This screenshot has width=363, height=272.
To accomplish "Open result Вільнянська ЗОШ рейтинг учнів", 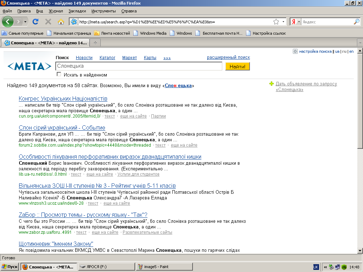I will click(x=97, y=186).
